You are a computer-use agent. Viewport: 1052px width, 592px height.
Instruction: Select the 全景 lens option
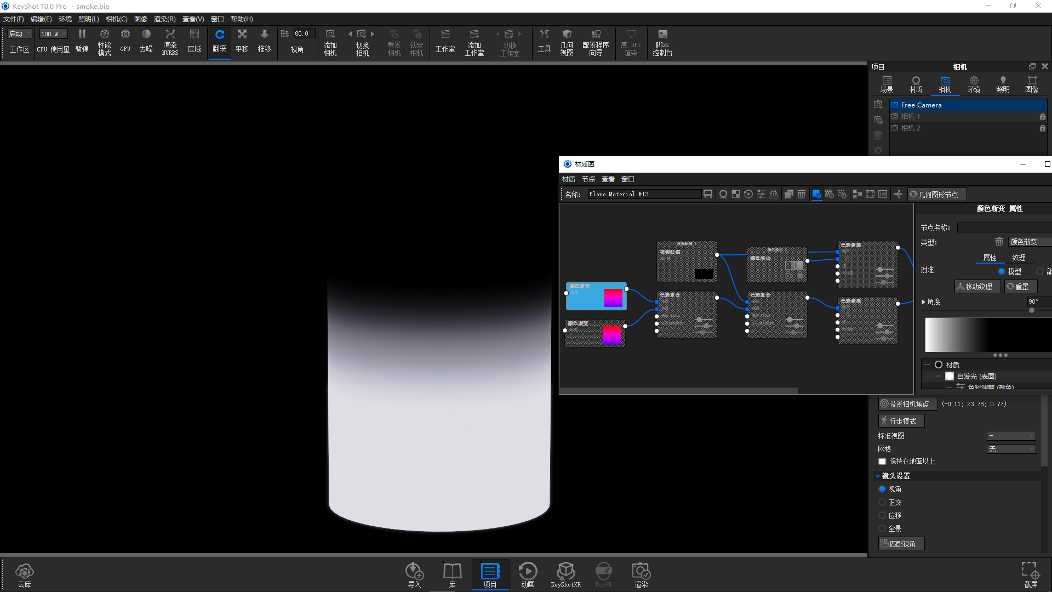tap(882, 528)
